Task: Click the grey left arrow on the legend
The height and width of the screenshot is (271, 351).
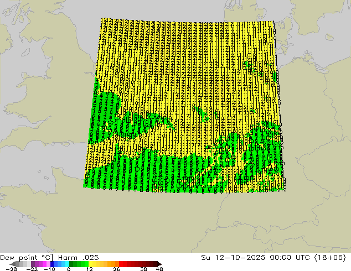Action: [13, 264]
